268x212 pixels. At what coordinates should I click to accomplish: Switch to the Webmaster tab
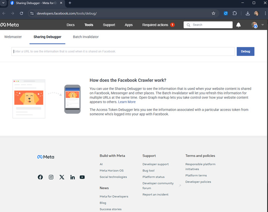[x=13, y=37]
